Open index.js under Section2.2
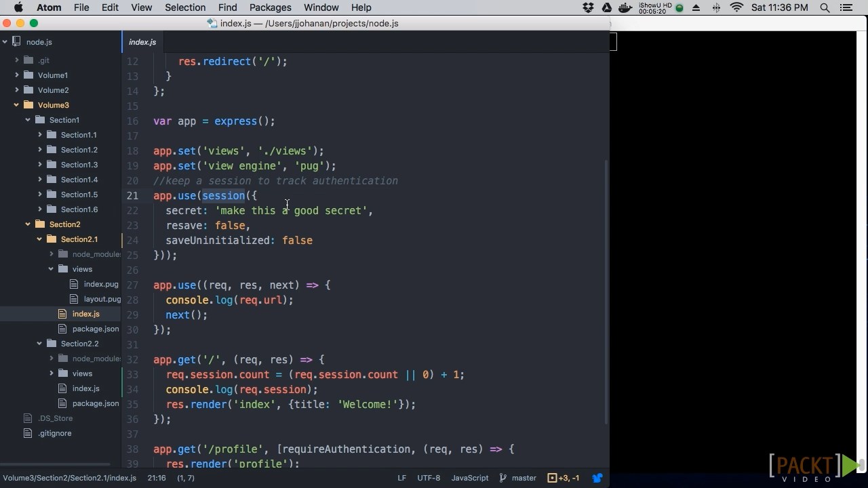The height and width of the screenshot is (488, 868). tap(86, 388)
